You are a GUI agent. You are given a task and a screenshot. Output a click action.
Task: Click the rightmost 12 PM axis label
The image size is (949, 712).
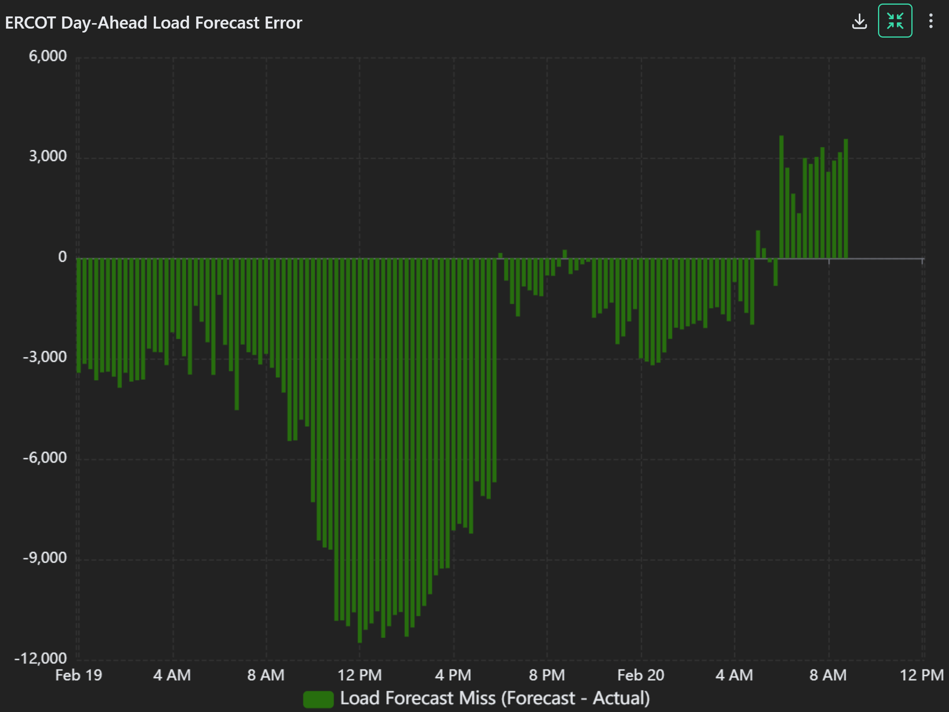coord(921,675)
